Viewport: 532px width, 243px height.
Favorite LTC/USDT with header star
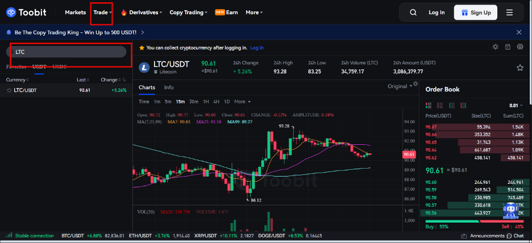pyautogui.click(x=520, y=68)
